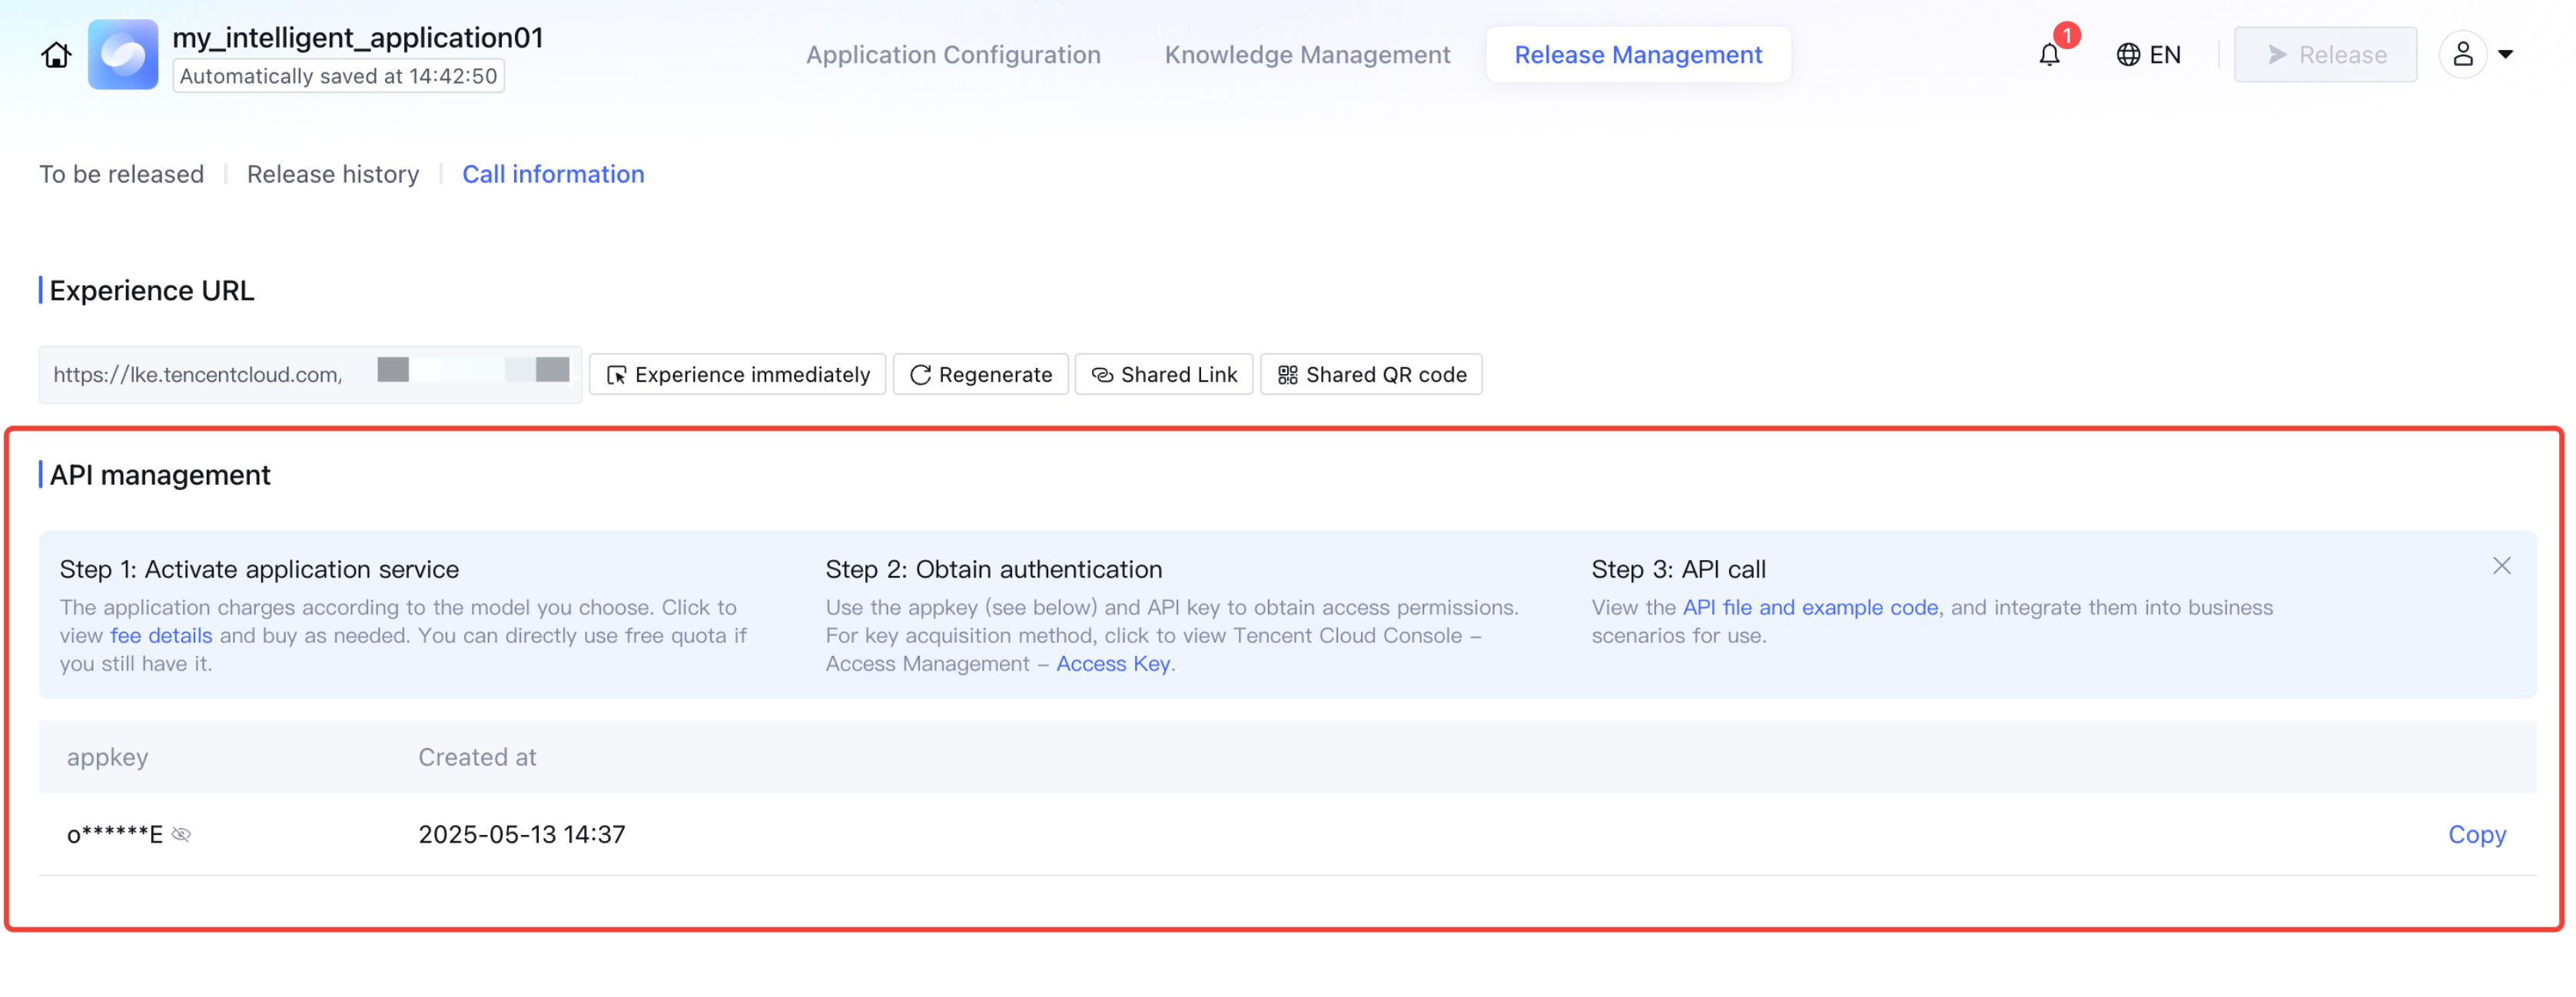Click Experience immediately button
This screenshot has height=997, width=2576.
(737, 375)
